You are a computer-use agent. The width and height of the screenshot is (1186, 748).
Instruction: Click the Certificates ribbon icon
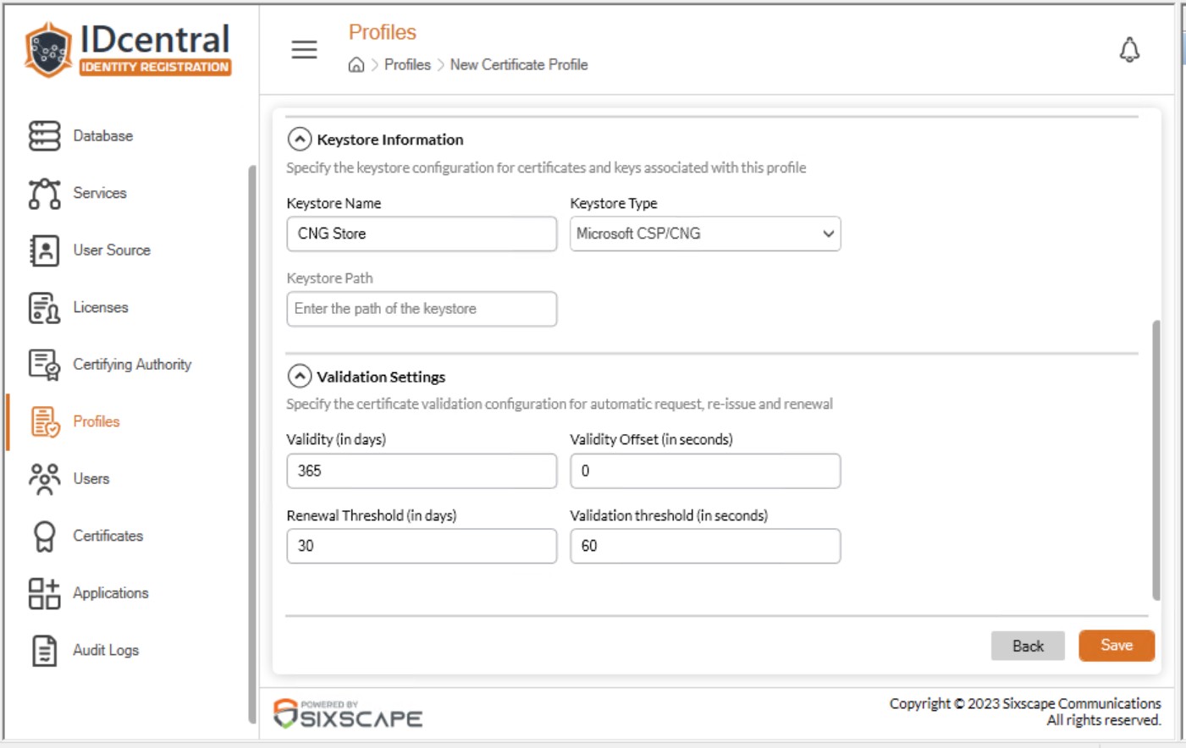[x=44, y=536]
